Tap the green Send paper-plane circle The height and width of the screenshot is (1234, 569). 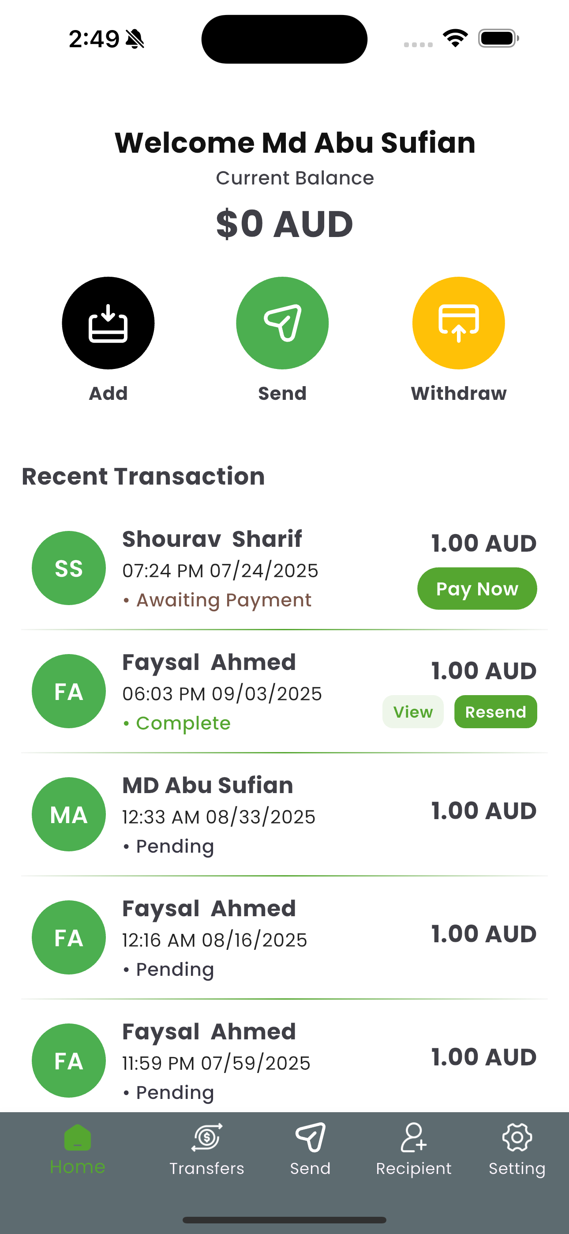point(282,323)
